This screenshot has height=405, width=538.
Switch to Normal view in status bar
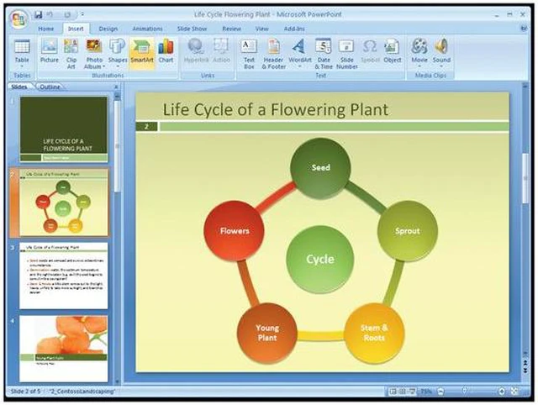[x=393, y=391]
